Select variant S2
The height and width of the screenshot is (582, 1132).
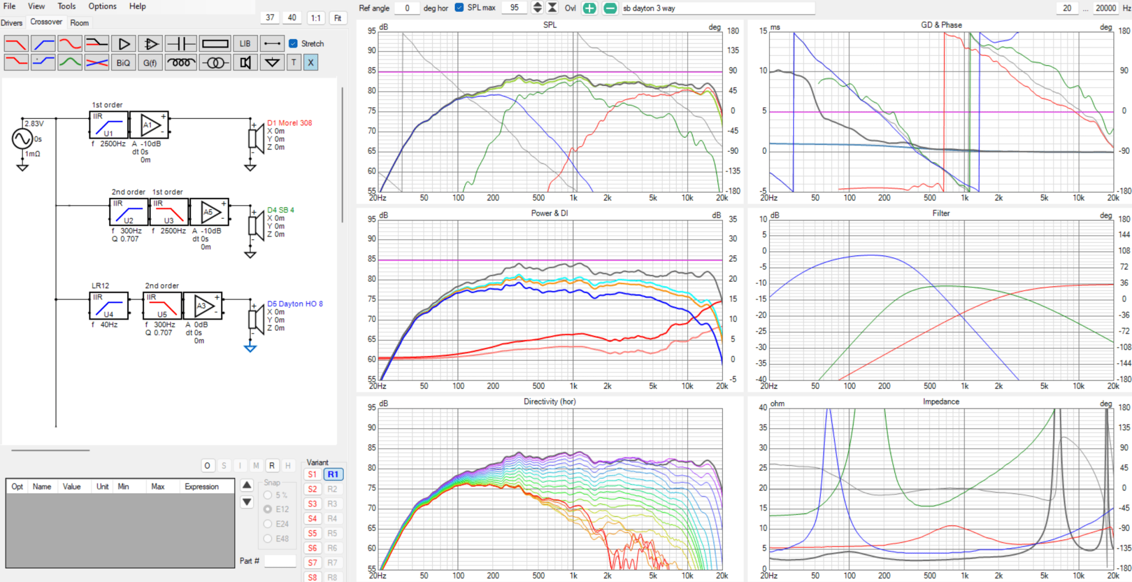[312, 489]
